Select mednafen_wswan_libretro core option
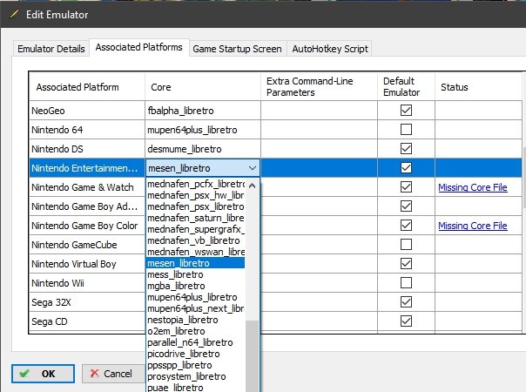 pyautogui.click(x=196, y=252)
